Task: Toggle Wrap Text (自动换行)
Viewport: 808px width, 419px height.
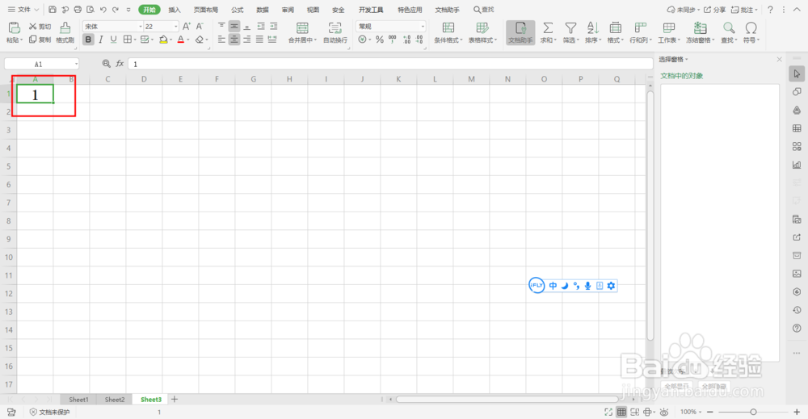Action: click(335, 32)
